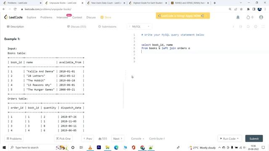The width and height of the screenshot is (269, 151).
Task: Open the LeetCode home logo
Action: (13, 17)
